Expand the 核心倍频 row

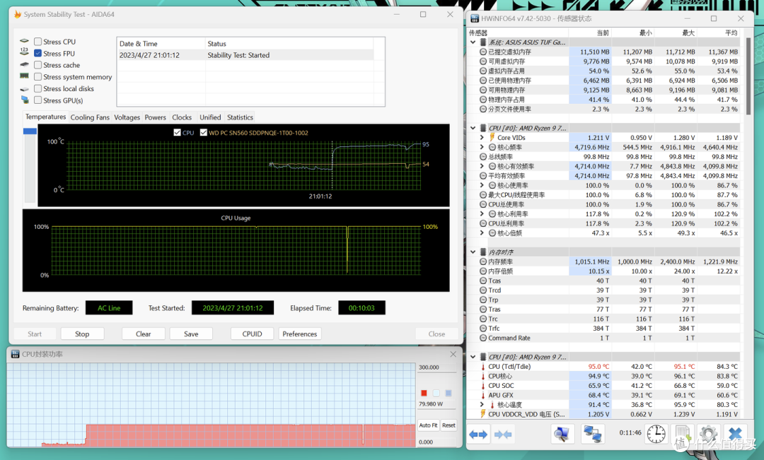pyautogui.click(x=482, y=233)
